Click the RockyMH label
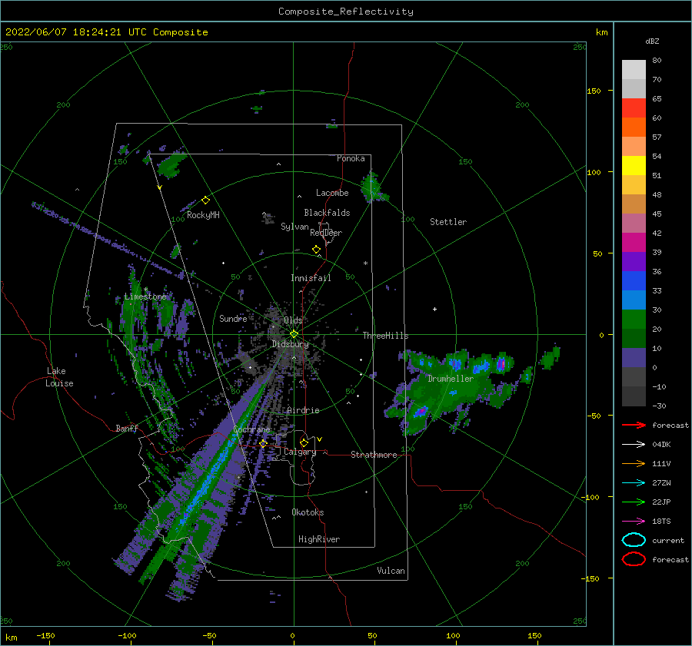The image size is (692, 646). point(203,215)
